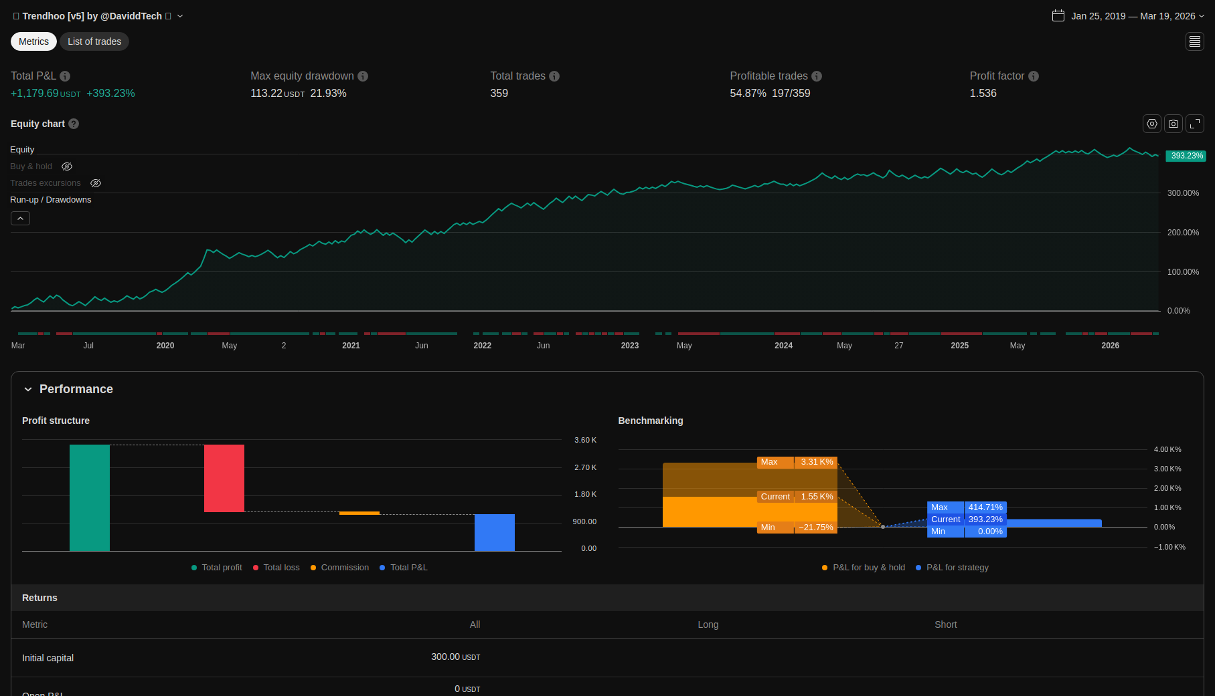This screenshot has height=696, width=1215.
Task: Show the Trades excursions series
Action: (x=96, y=183)
